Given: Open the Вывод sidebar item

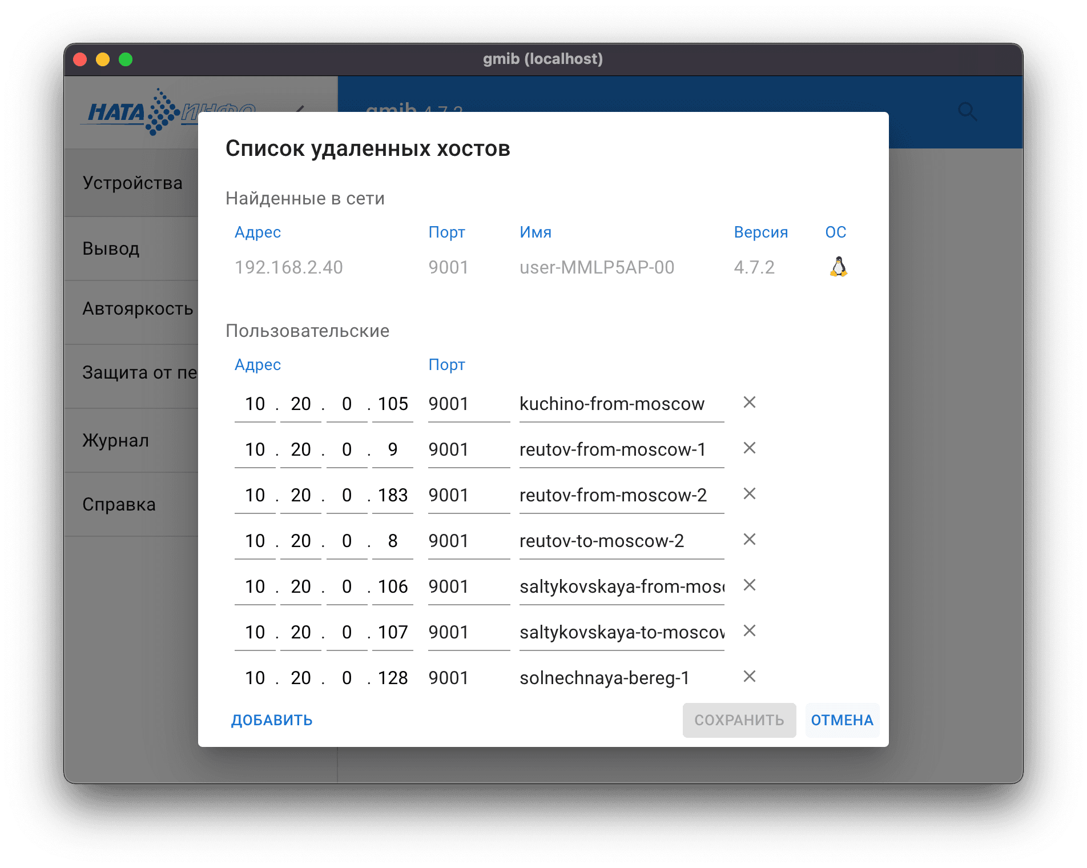Looking at the screenshot, I should pos(132,248).
